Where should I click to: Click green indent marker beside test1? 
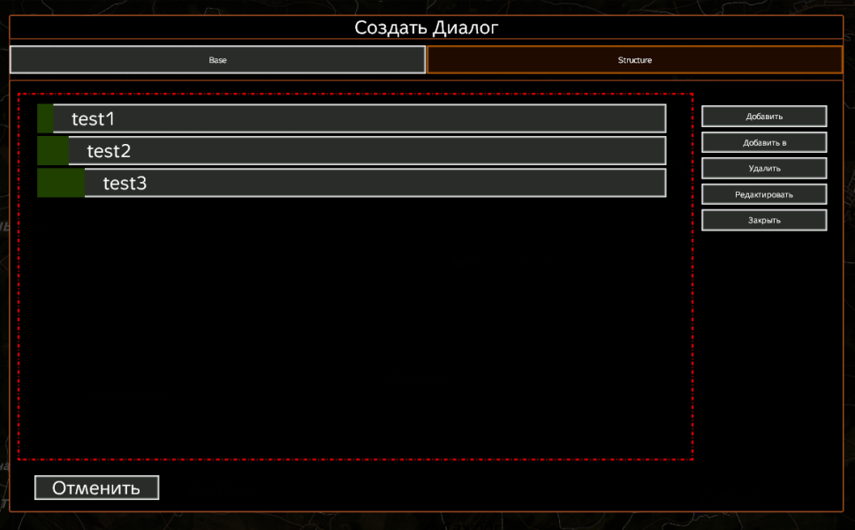45,118
